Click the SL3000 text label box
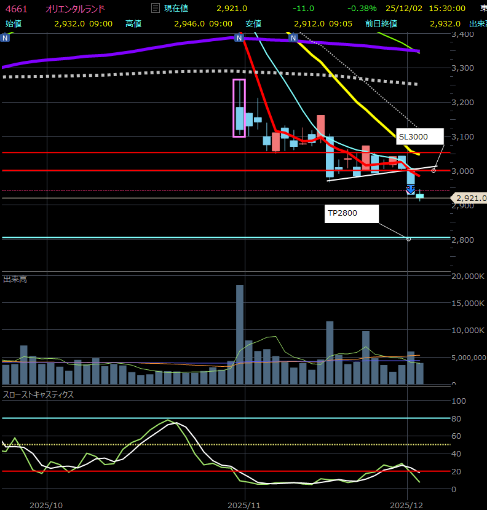 coord(421,136)
